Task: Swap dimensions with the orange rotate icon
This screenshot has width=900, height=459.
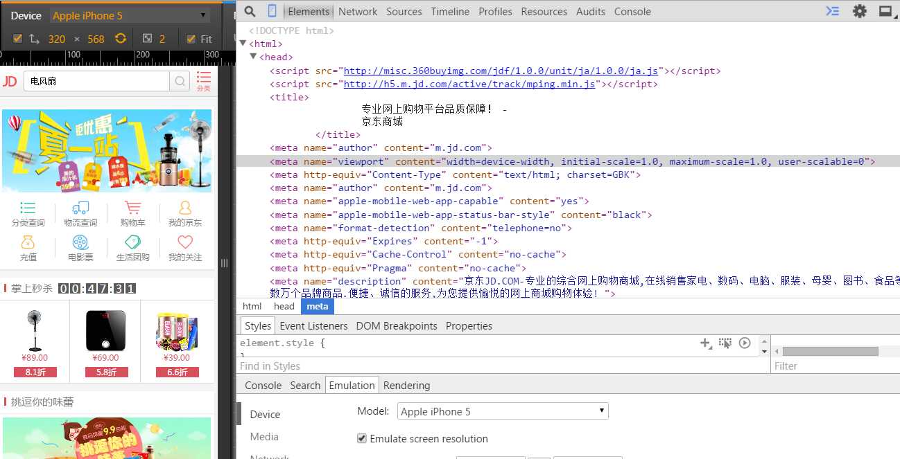Action: tap(121, 39)
